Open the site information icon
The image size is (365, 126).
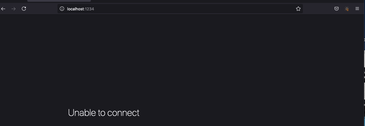pos(62,9)
